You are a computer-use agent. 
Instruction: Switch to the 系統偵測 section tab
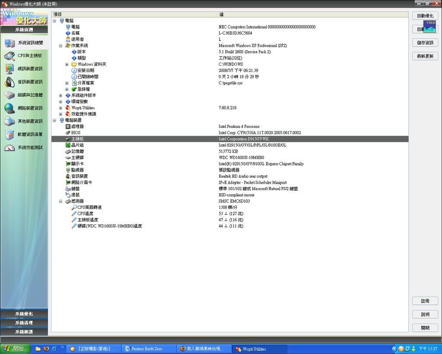coord(24,30)
